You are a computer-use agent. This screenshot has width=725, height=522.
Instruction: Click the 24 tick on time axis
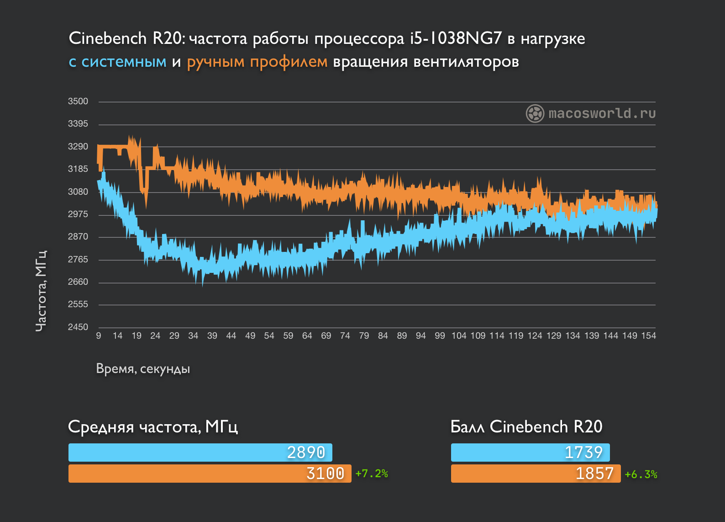(x=156, y=336)
